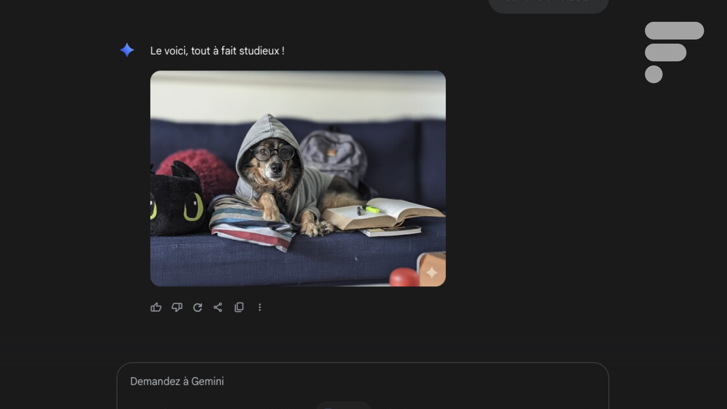
Task: Click the text "Le voici, tout à fait studieux !"
Action: [x=217, y=51]
